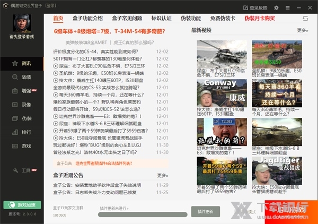This screenshot has height=224, width=318.
Task: Open article 堪称BUG级别的良心车B.U.G.I
Action: [x=98, y=145]
